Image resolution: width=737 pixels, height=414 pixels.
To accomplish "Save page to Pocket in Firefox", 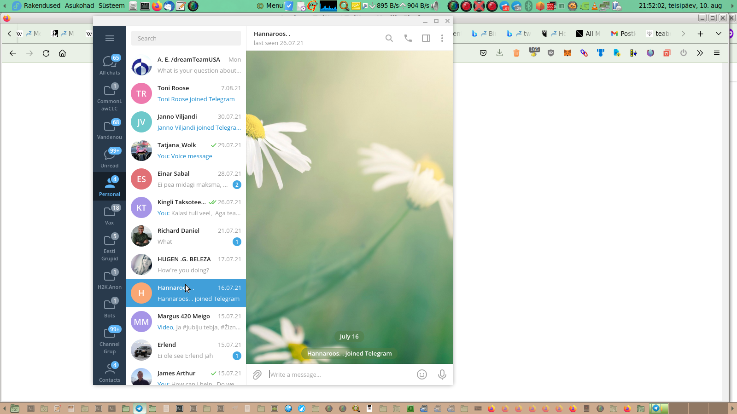I will pyautogui.click(x=483, y=53).
